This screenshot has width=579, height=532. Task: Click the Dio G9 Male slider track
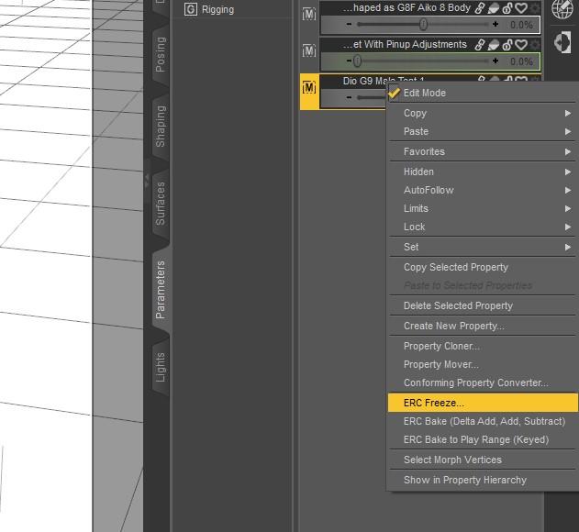coord(371,97)
